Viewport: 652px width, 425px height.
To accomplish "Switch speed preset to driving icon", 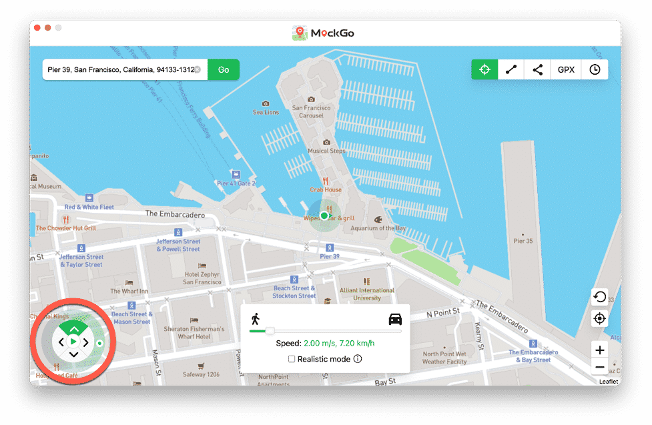I will click(x=395, y=318).
